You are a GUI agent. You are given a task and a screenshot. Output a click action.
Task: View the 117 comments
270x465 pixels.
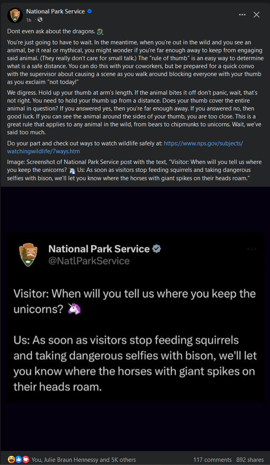pyautogui.click(x=212, y=460)
